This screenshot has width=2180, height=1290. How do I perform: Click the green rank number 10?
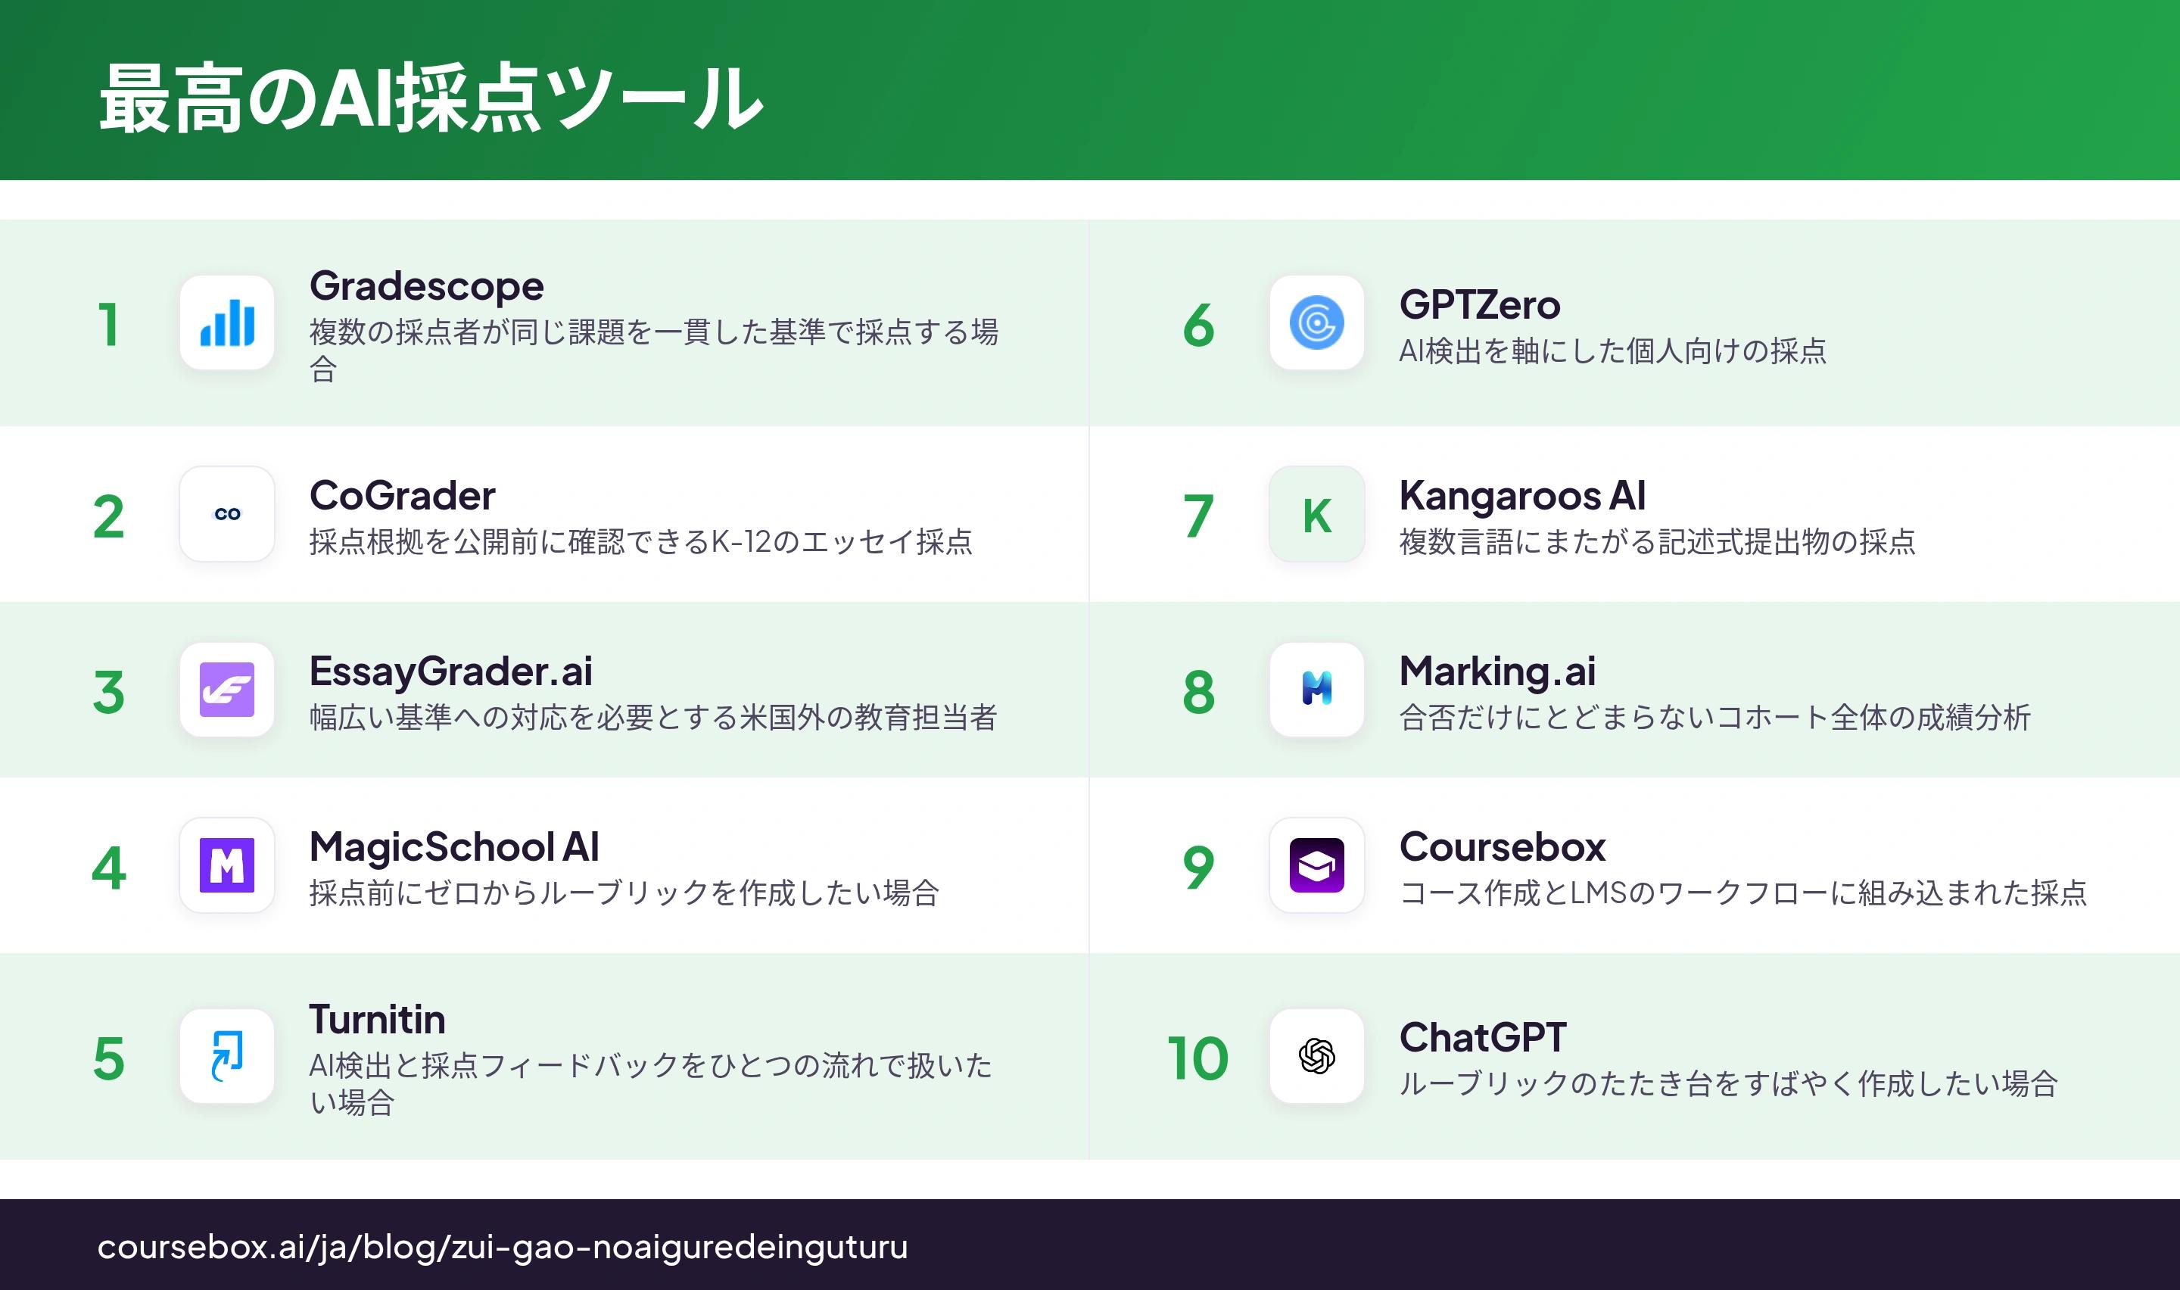pyautogui.click(x=1197, y=1059)
